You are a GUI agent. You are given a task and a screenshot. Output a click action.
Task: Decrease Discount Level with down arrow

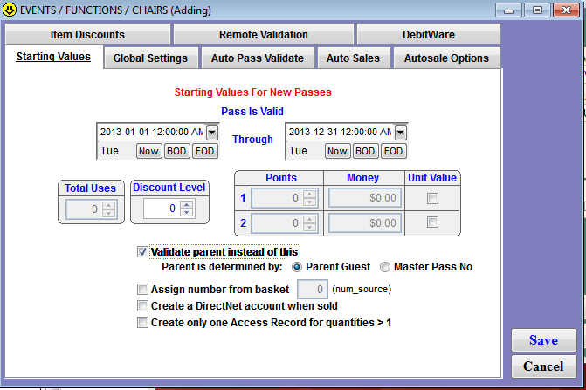click(x=187, y=212)
